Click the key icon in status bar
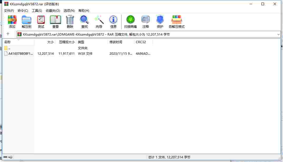 (10, 157)
